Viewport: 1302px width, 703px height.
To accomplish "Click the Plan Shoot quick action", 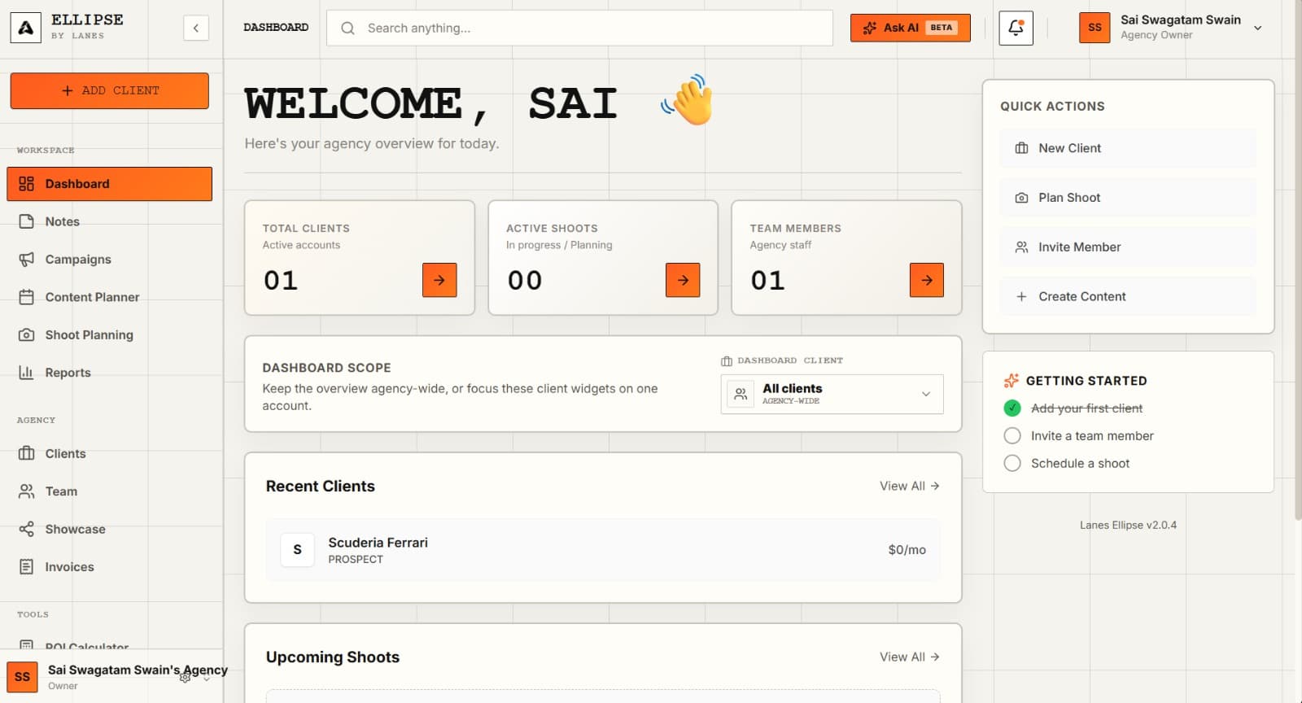I will 1128,198.
